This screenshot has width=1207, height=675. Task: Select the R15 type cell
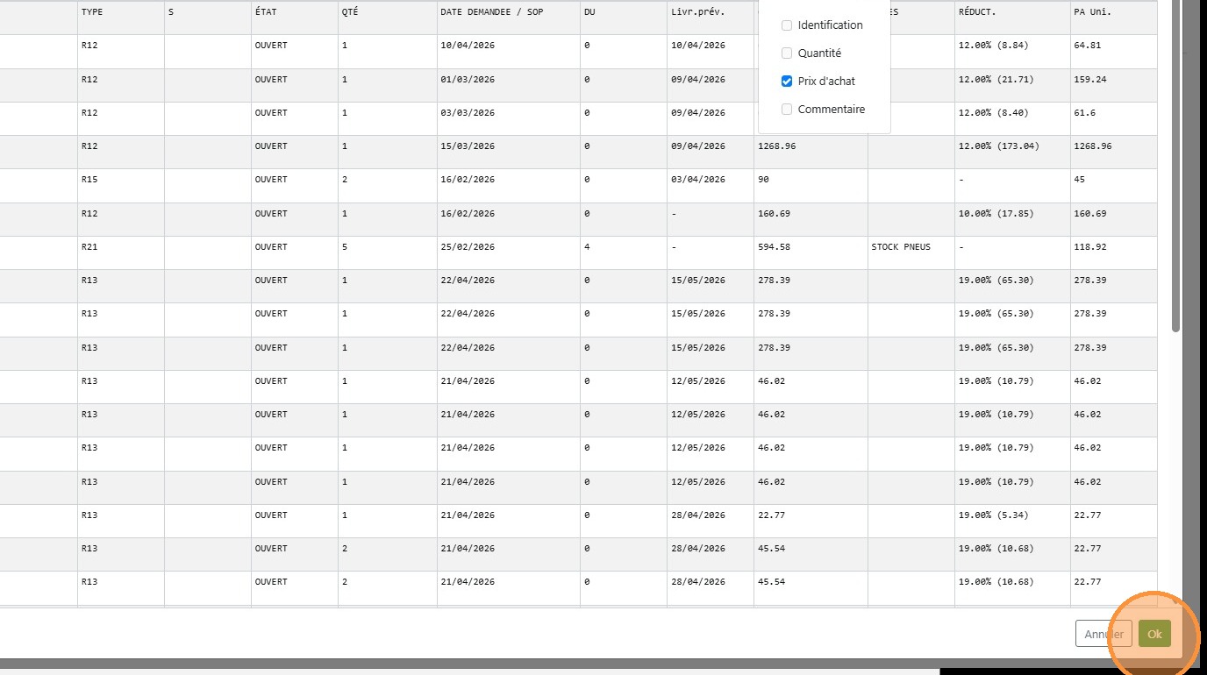[x=121, y=180]
